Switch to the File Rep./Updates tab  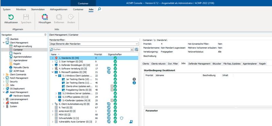pyautogui.click(x=232, y=64)
